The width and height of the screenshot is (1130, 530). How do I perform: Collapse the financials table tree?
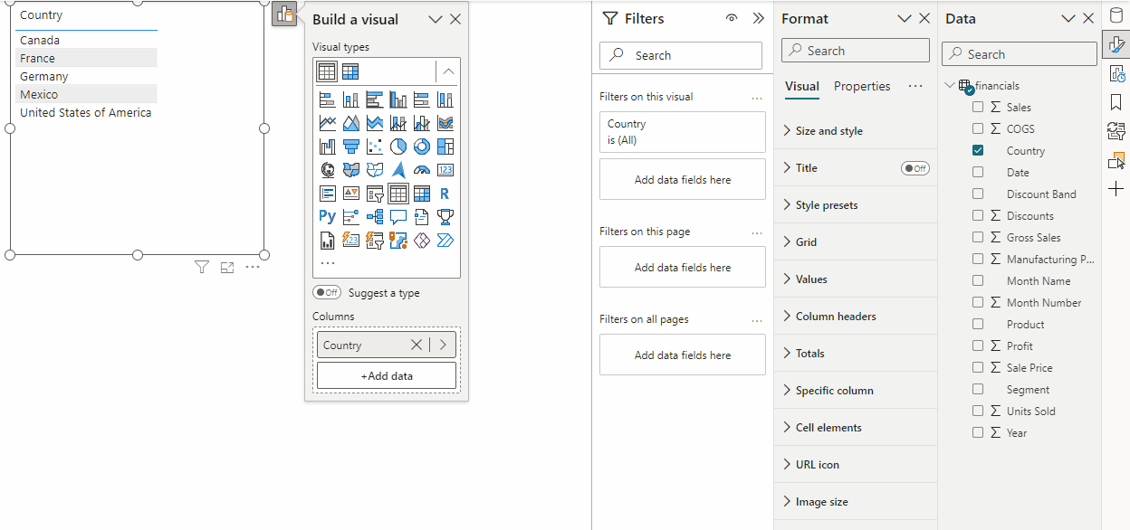click(949, 86)
